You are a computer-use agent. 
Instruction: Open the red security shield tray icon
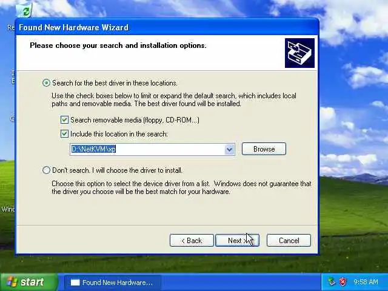pyautogui.click(x=343, y=282)
